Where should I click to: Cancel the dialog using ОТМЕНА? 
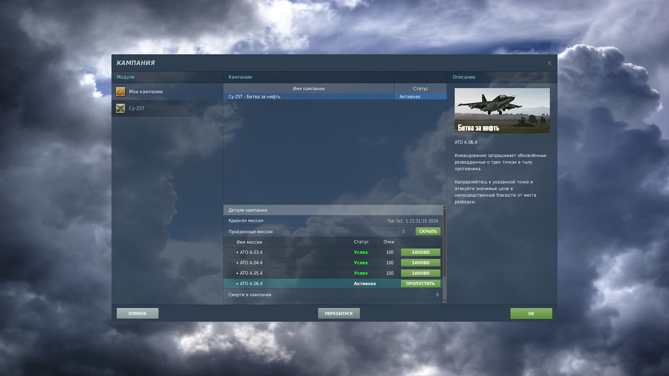[138, 313]
